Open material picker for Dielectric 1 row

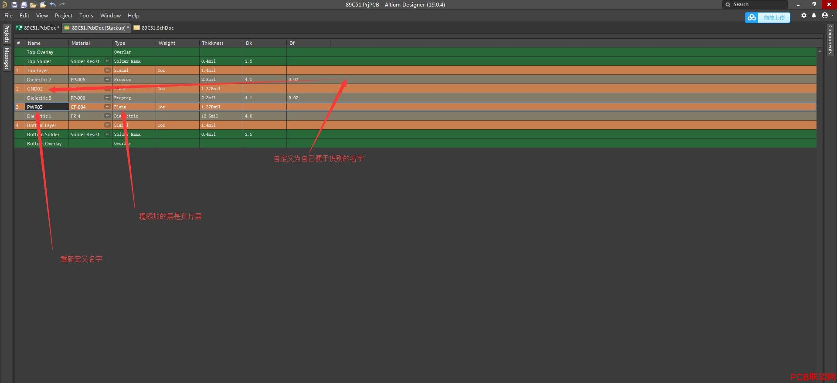coord(108,116)
